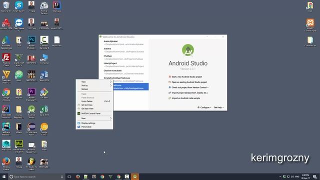Open Camtasia from the taskbar
The image size is (320, 180).
point(126,176)
